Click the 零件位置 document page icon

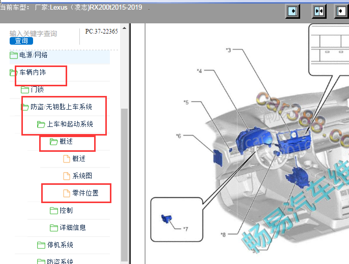(67, 193)
